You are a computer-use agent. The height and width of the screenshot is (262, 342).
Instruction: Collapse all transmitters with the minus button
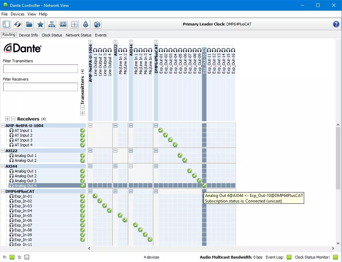tap(83, 107)
